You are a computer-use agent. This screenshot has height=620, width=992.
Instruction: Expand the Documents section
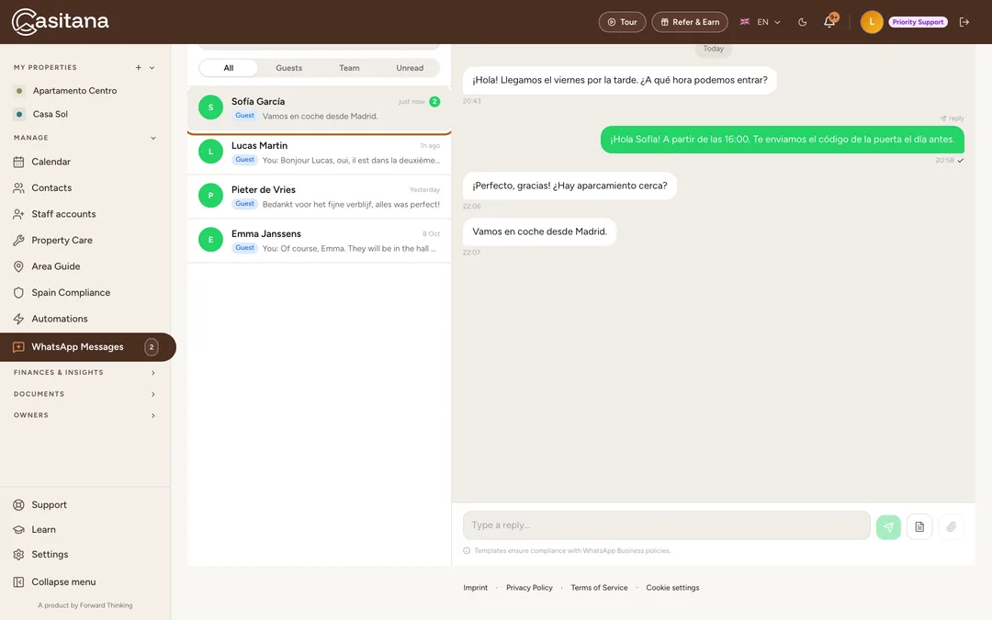pos(85,394)
